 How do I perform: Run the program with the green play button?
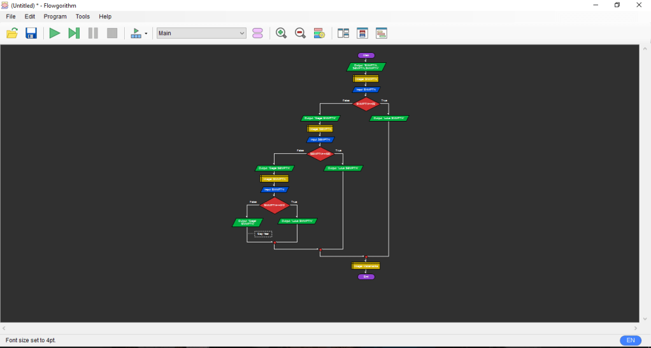[x=55, y=33]
